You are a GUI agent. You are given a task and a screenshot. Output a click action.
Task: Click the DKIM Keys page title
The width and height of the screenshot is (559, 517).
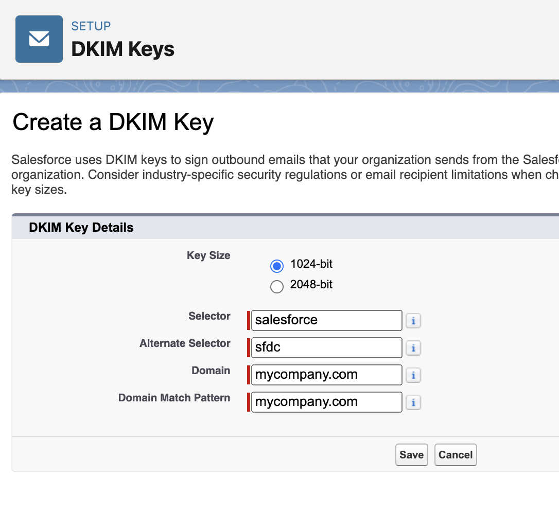[x=123, y=49]
